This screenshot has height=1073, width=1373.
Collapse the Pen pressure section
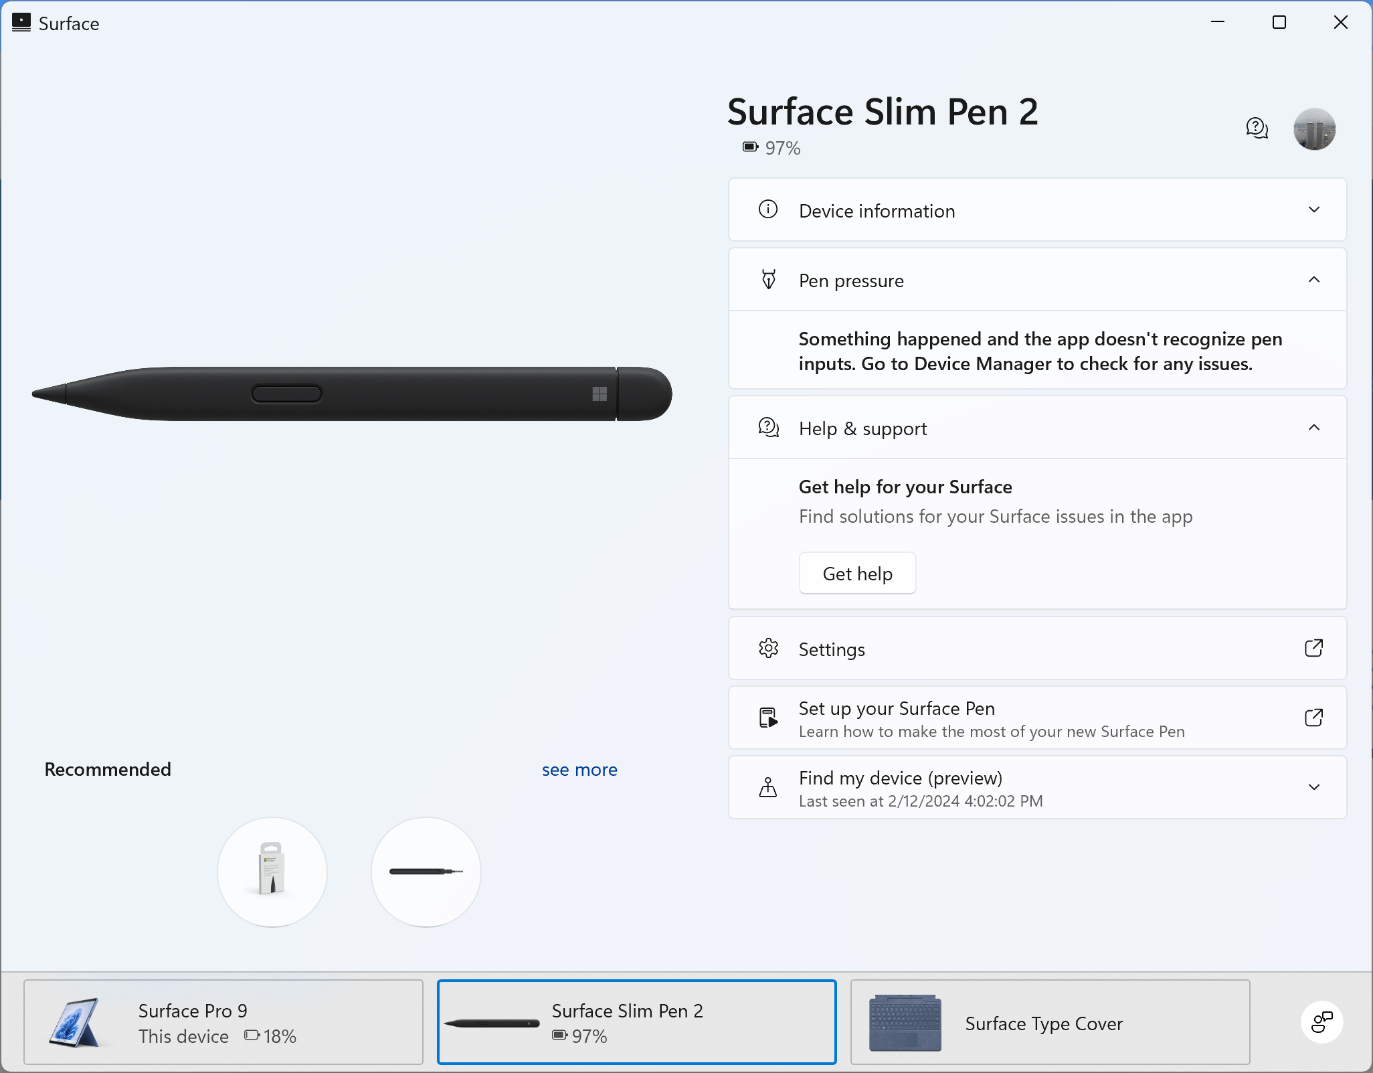[1313, 279]
